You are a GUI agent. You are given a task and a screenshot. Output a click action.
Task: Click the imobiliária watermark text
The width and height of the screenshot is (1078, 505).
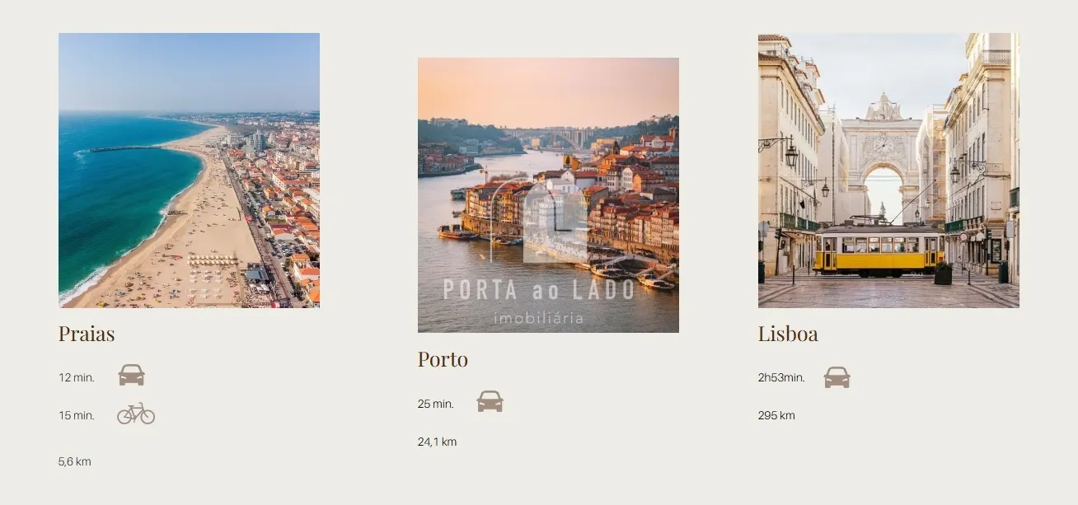click(x=539, y=318)
